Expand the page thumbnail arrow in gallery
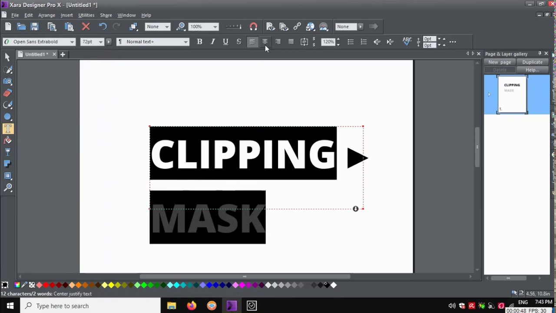556x313 pixels. click(x=489, y=94)
